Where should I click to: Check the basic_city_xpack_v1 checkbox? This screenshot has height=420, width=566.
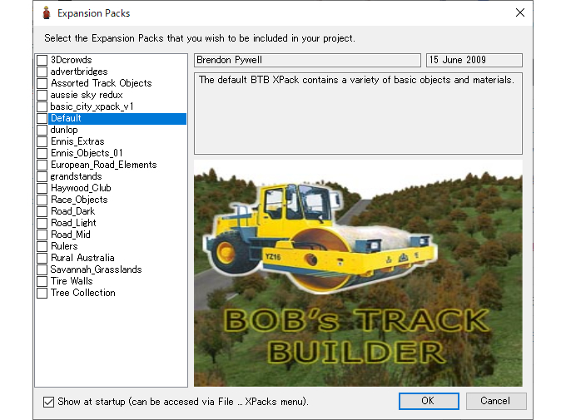(x=42, y=106)
